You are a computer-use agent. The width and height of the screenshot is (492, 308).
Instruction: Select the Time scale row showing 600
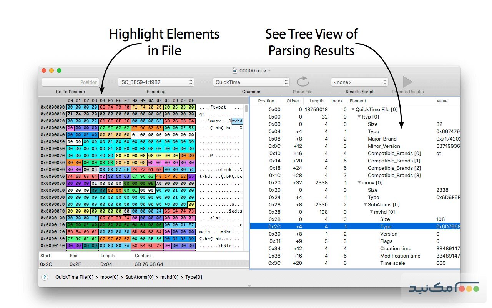pos(384,263)
